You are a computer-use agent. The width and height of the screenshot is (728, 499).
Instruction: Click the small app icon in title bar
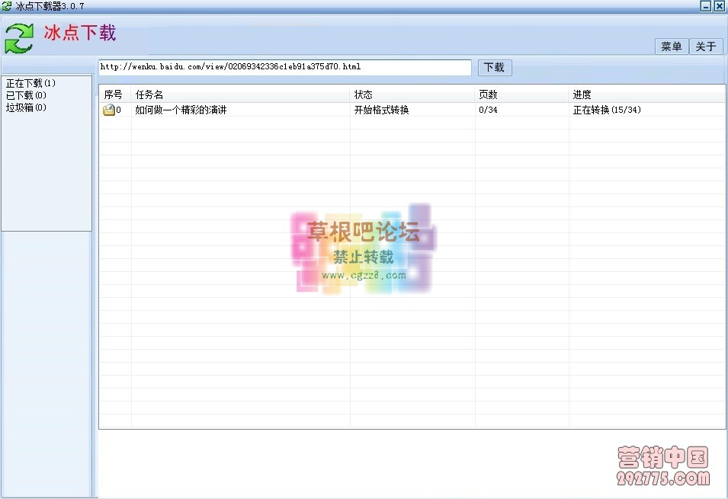[x=7, y=5]
